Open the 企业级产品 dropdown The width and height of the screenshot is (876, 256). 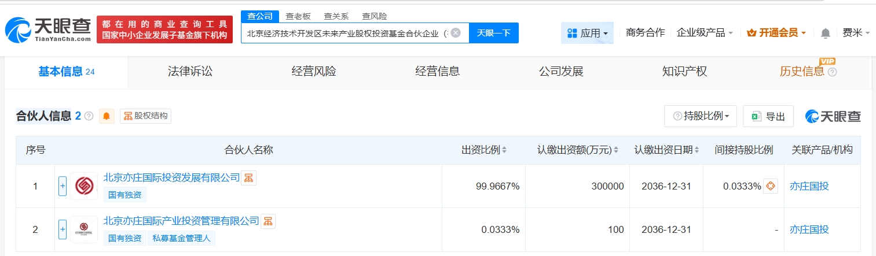point(705,33)
